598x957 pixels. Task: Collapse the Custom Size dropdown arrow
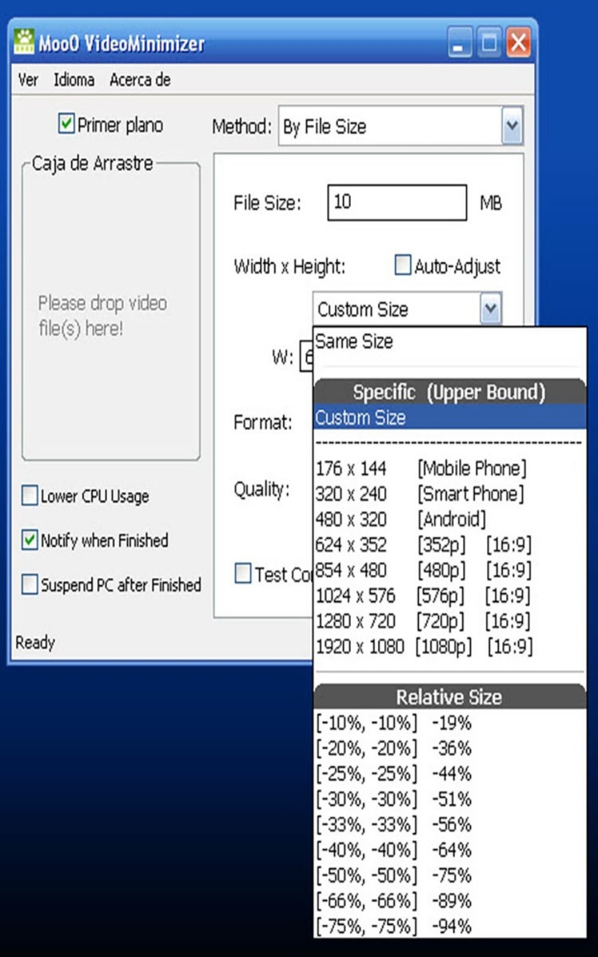pos(490,309)
